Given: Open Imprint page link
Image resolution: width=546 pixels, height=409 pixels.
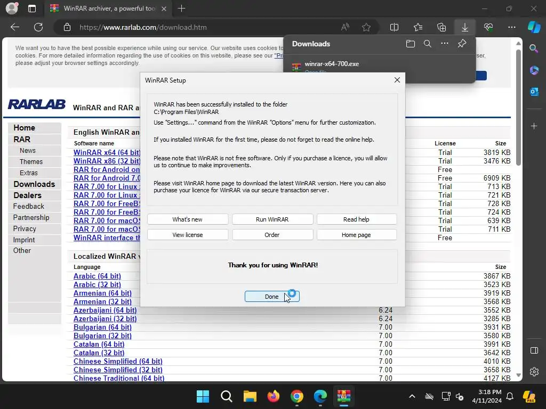Looking at the screenshot, I should coord(23,240).
